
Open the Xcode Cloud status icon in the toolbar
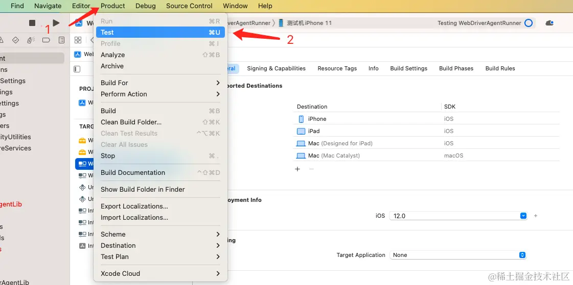(x=549, y=23)
